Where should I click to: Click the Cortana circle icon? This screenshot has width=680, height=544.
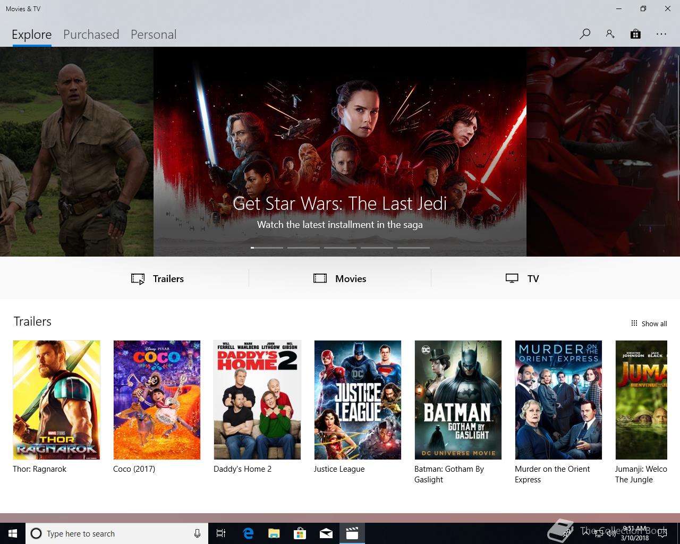tap(36, 533)
